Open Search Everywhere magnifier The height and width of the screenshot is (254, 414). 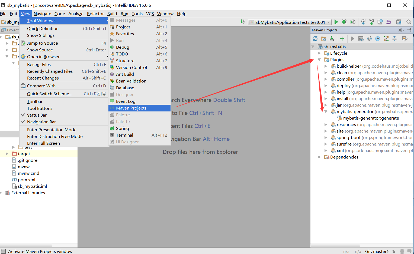pos(409,22)
